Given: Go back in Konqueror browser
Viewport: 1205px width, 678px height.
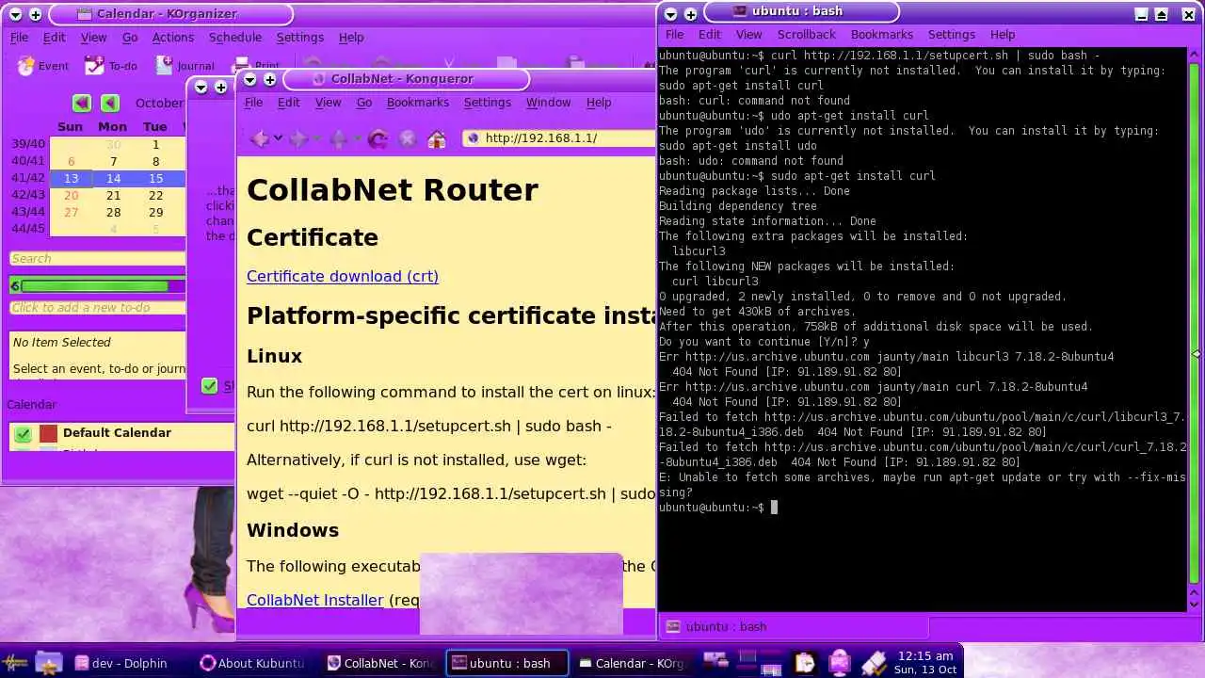Looking at the screenshot, I should coord(259,138).
